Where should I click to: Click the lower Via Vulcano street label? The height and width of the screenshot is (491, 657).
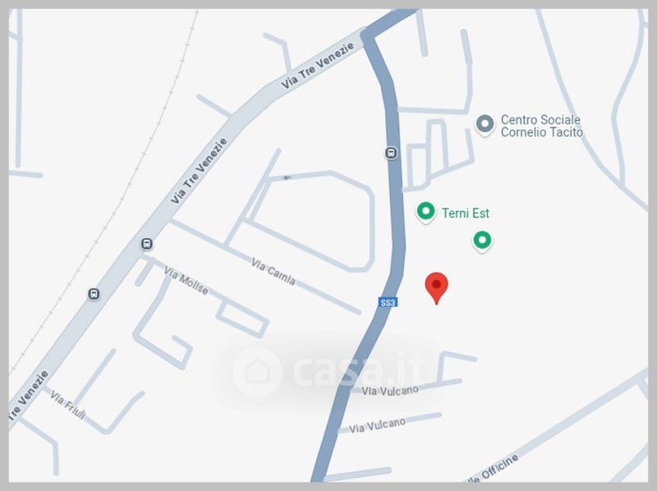pyautogui.click(x=377, y=425)
